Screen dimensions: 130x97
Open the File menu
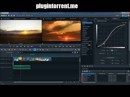pos(17,16)
